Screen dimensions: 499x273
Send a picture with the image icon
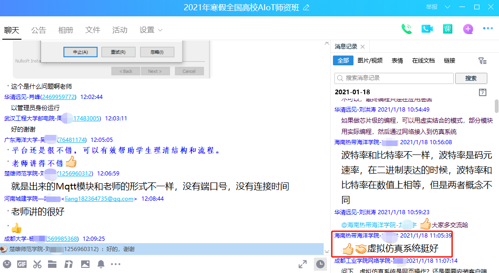(x=85, y=264)
